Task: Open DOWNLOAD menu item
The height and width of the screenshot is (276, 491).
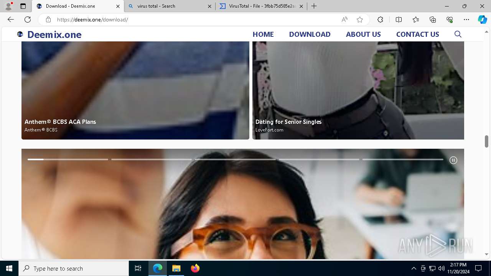Action: tap(310, 34)
